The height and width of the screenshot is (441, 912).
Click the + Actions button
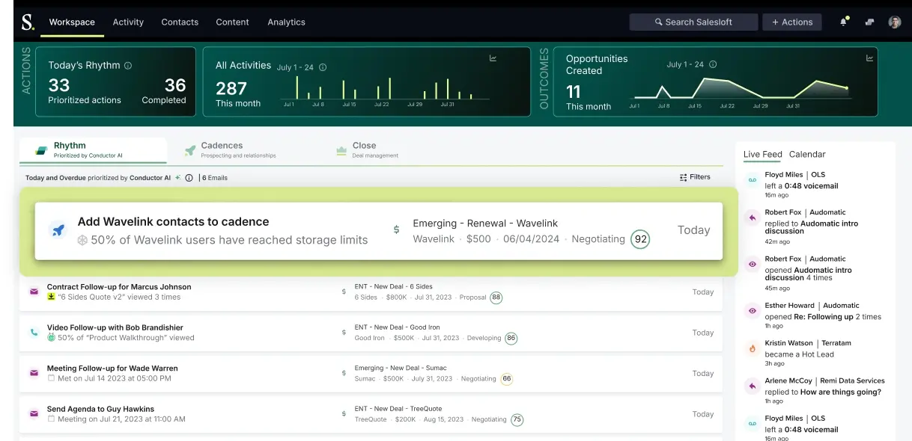click(x=792, y=22)
